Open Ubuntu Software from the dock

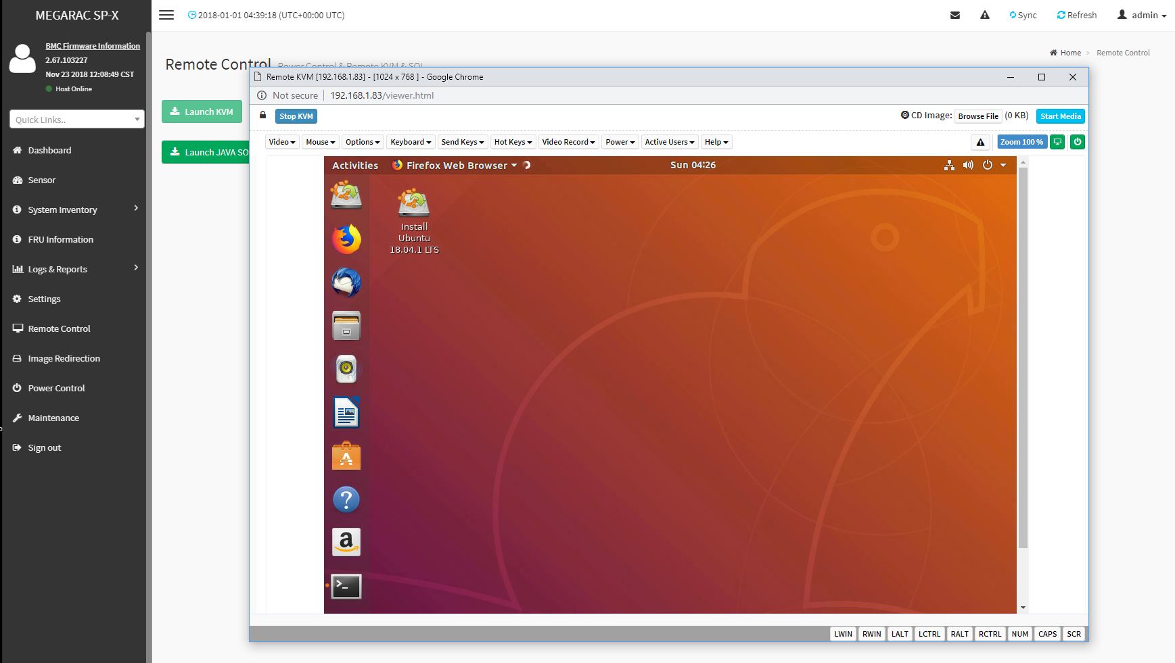pyautogui.click(x=346, y=456)
